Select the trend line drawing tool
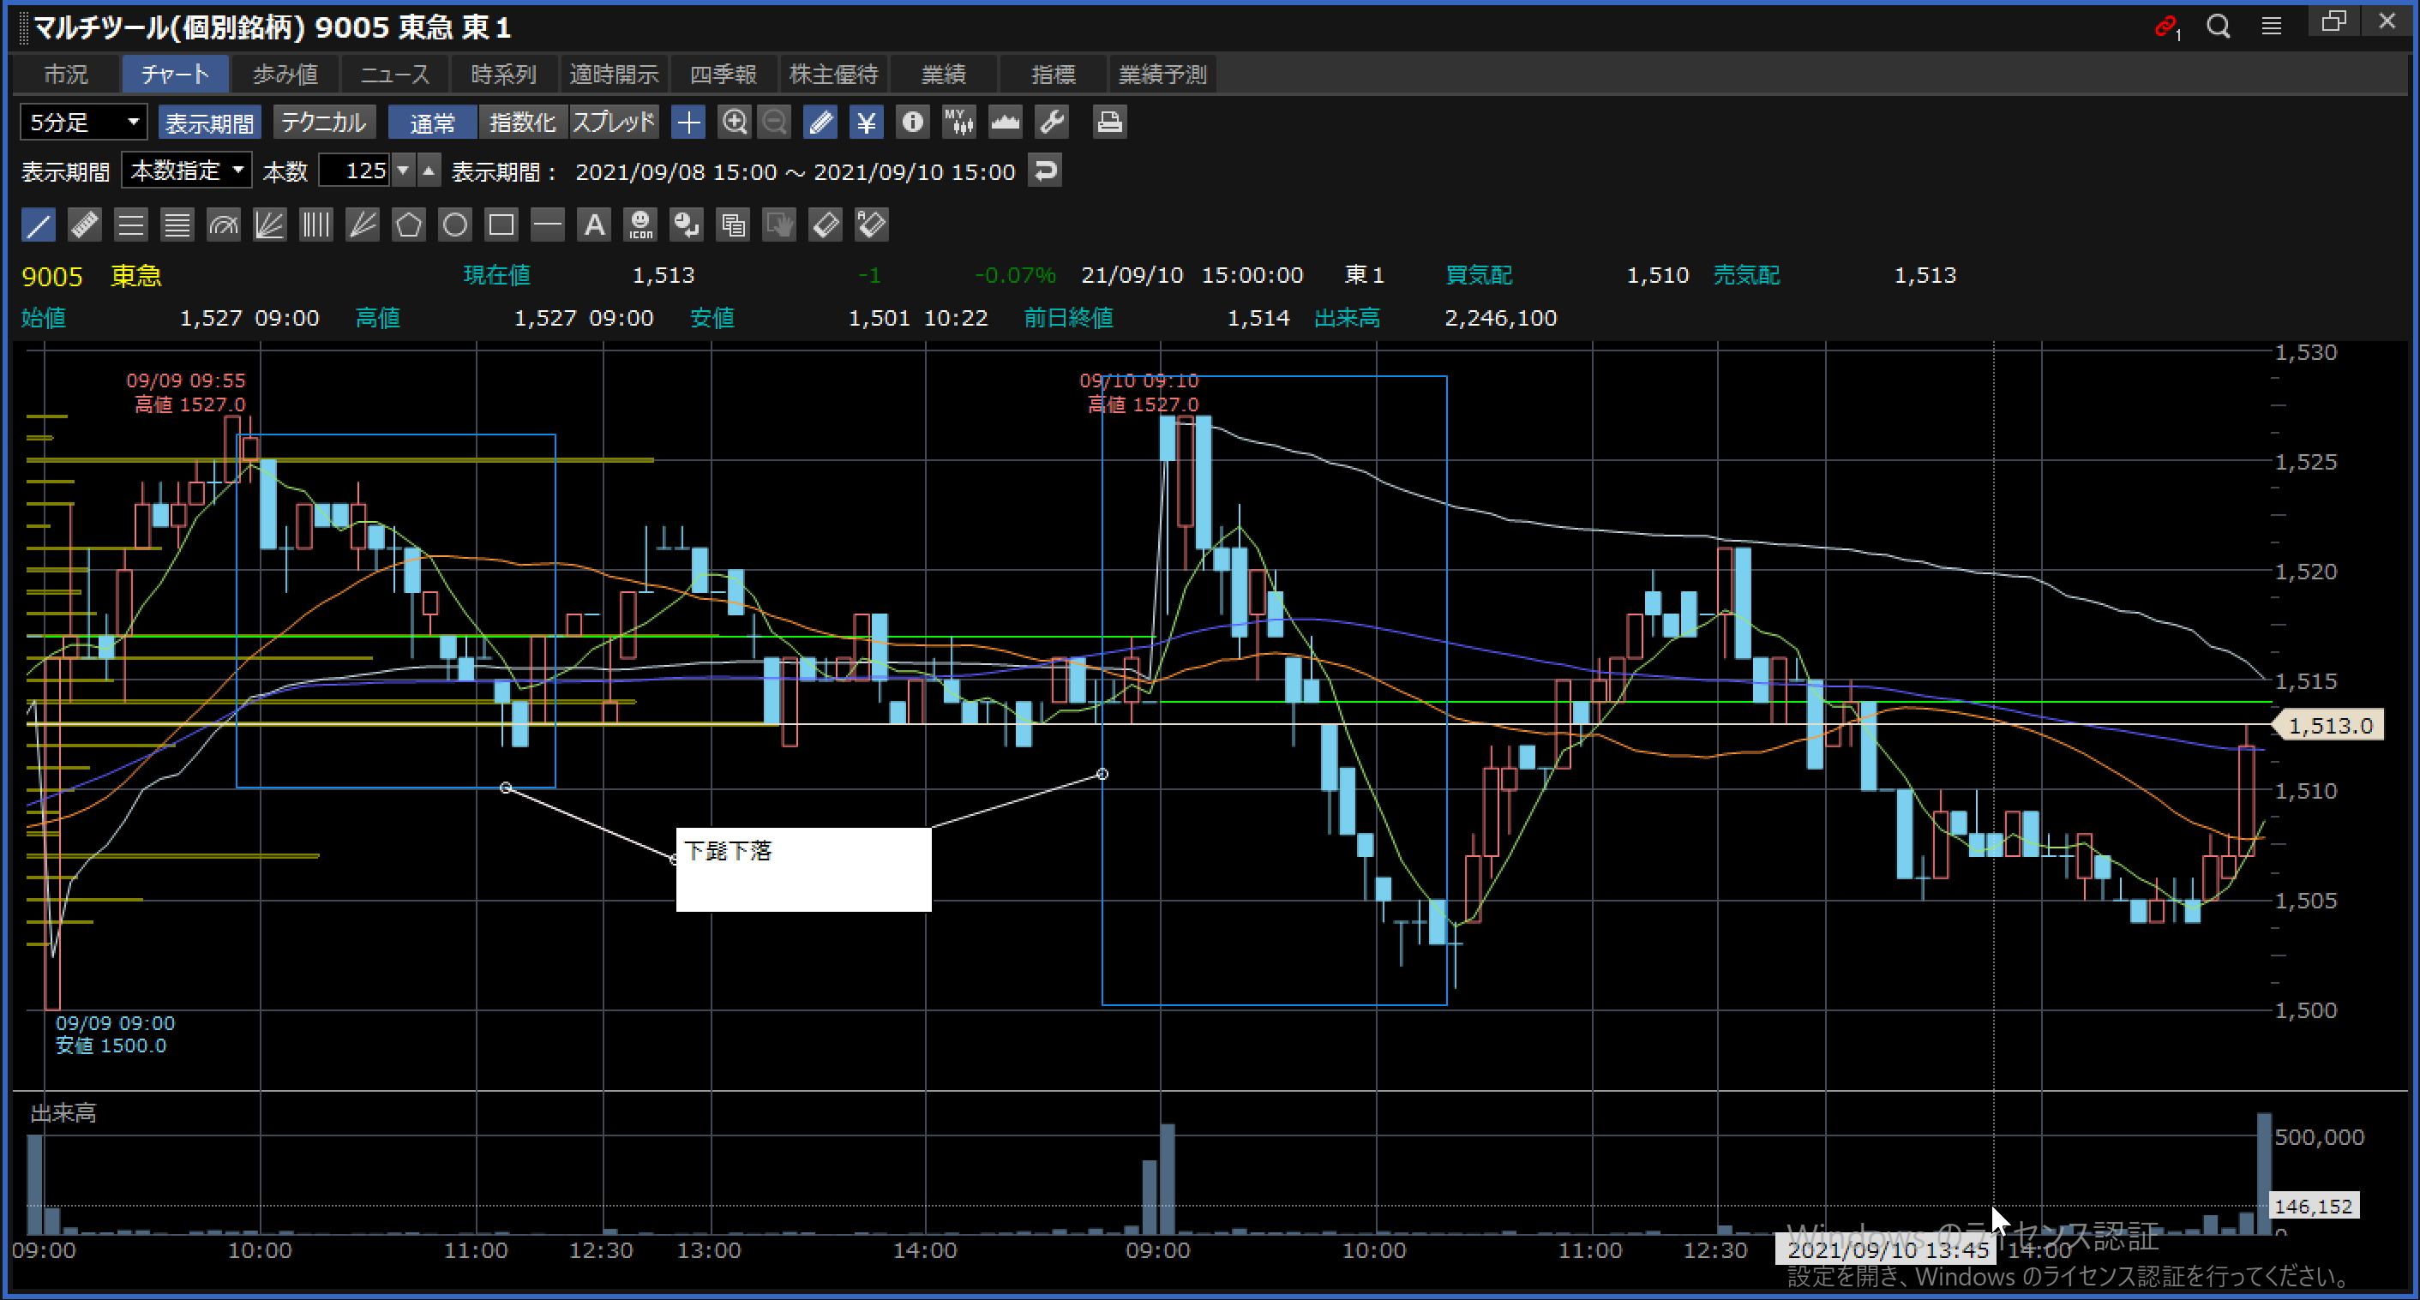The image size is (2420, 1300). click(39, 225)
